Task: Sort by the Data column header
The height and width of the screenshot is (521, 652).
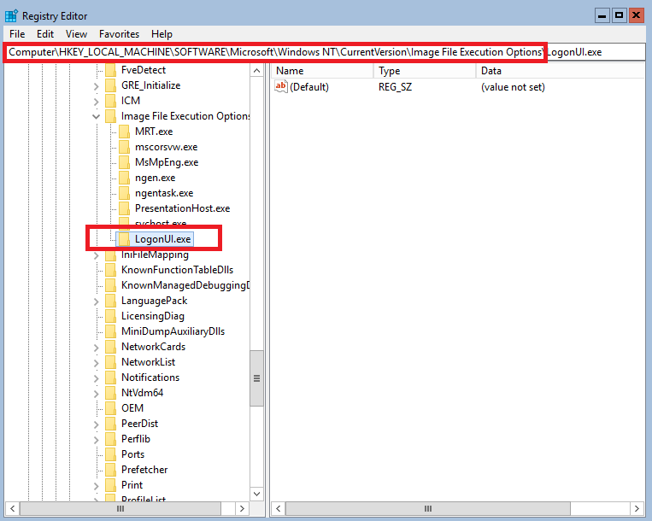Action: tap(561, 71)
